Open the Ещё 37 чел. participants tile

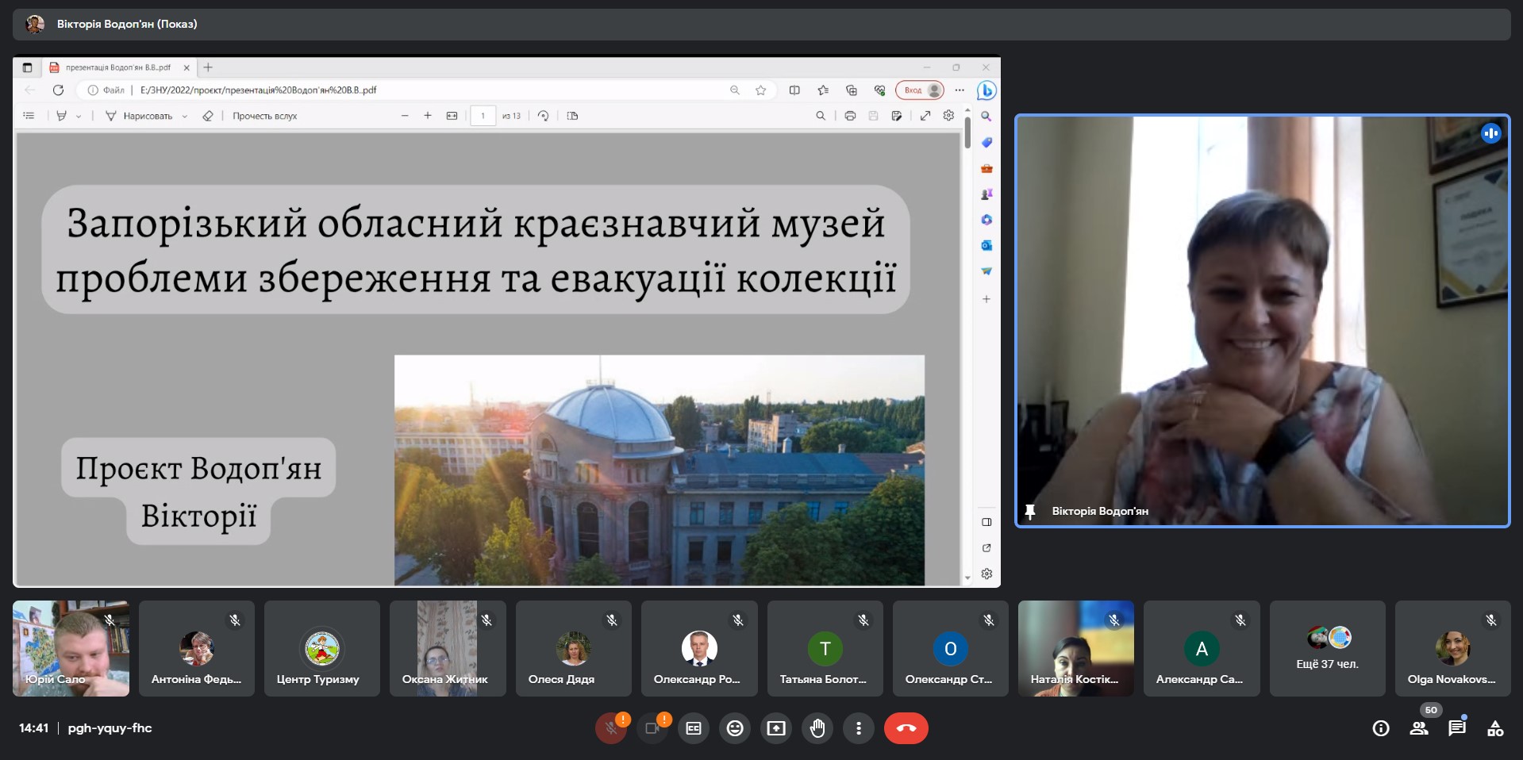(x=1327, y=648)
